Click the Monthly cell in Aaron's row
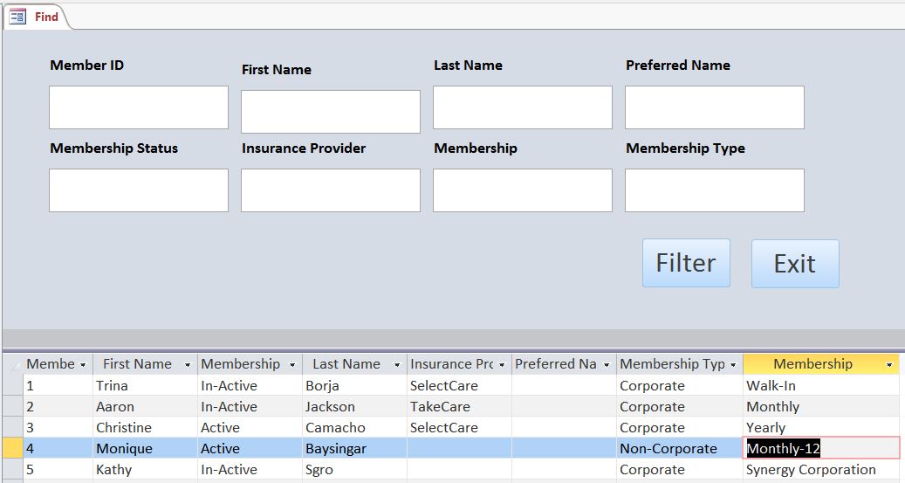Screen dimensions: 905x483 click(x=820, y=407)
